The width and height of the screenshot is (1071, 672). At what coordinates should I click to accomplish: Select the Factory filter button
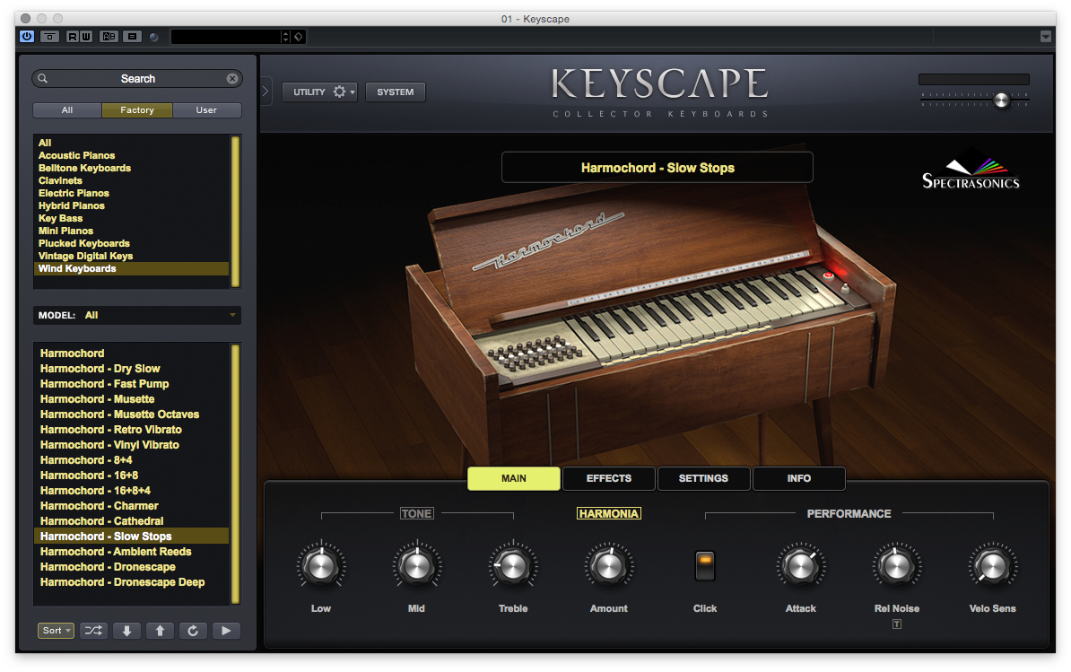click(136, 109)
